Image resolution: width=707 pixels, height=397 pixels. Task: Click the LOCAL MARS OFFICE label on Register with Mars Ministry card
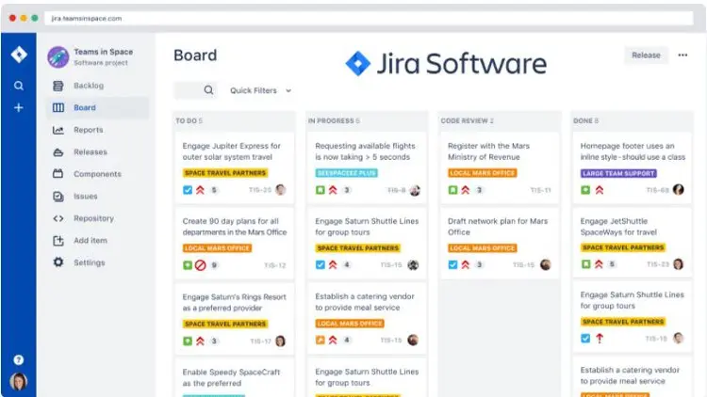(483, 173)
